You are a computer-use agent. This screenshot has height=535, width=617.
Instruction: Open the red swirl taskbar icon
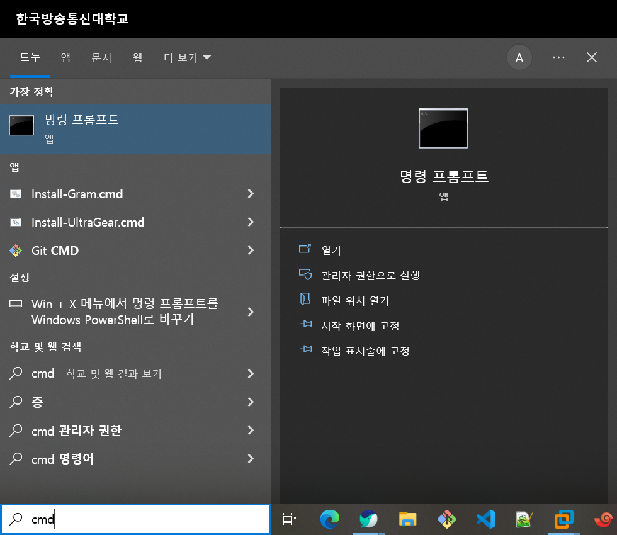coord(604,519)
